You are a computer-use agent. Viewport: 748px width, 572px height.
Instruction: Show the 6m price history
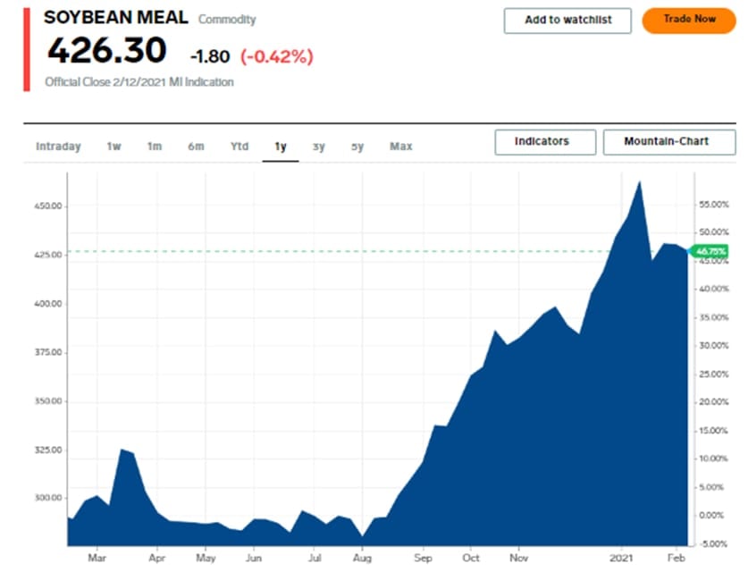point(196,147)
